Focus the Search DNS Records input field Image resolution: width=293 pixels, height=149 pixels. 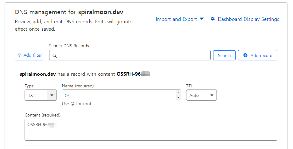pos(130,55)
